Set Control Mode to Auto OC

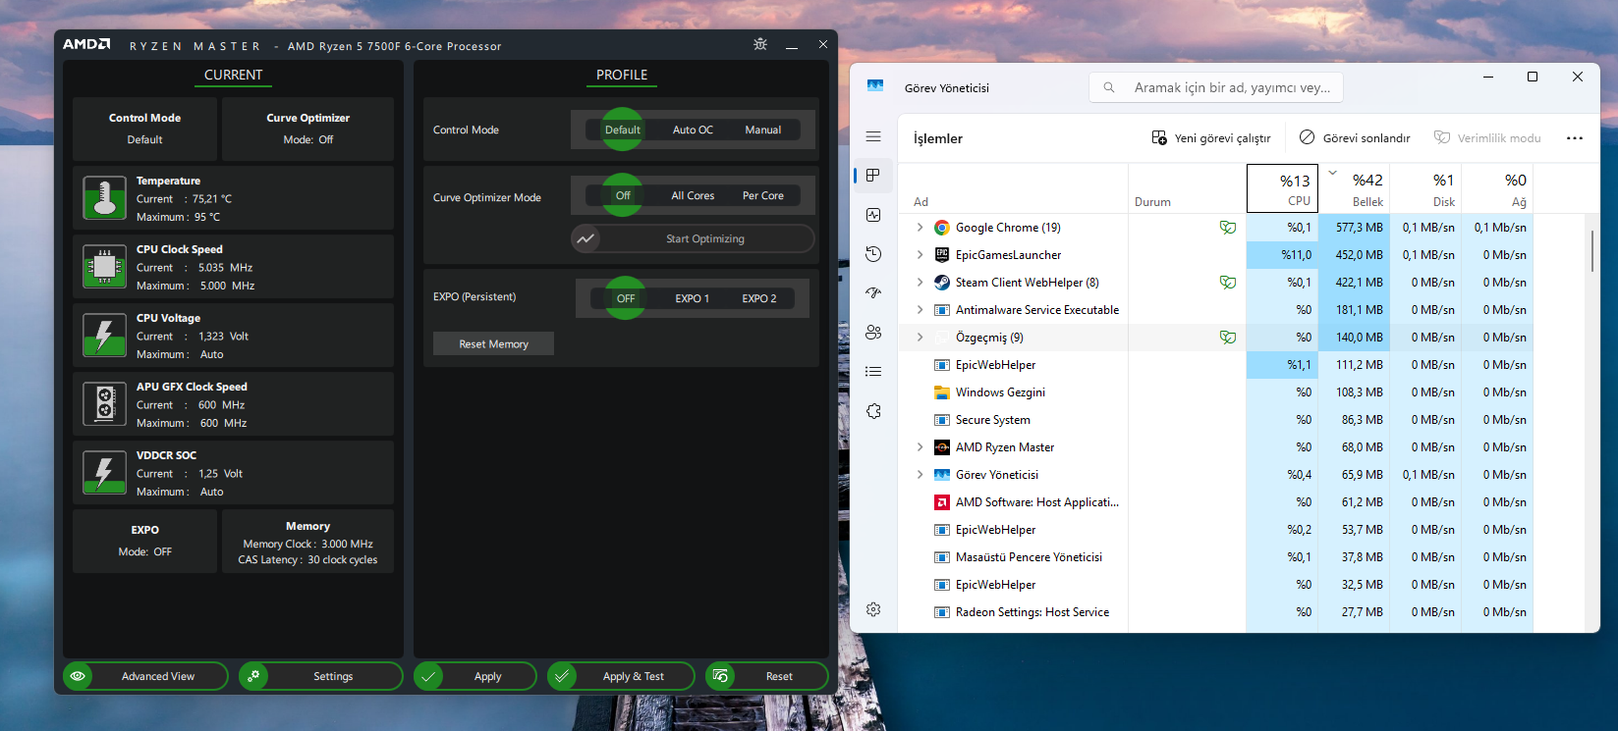click(693, 130)
